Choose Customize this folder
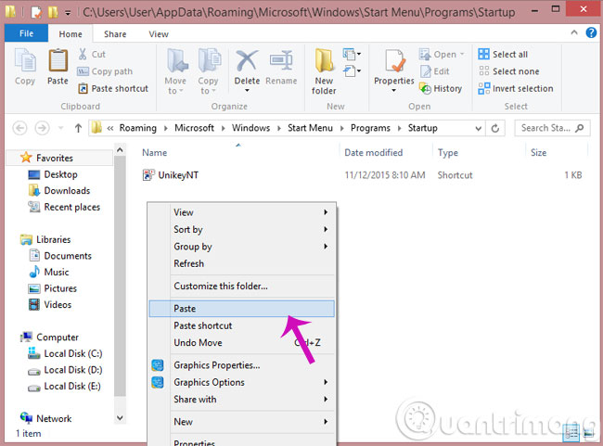 [x=241, y=287]
